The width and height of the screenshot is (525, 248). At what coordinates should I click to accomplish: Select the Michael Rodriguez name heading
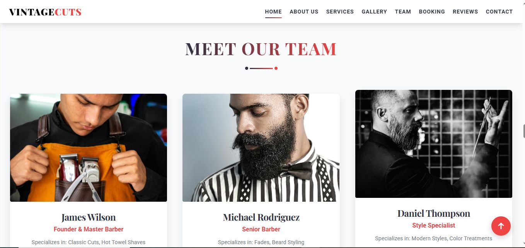click(x=261, y=218)
